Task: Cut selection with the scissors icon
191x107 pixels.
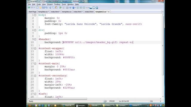Action: point(50,8)
